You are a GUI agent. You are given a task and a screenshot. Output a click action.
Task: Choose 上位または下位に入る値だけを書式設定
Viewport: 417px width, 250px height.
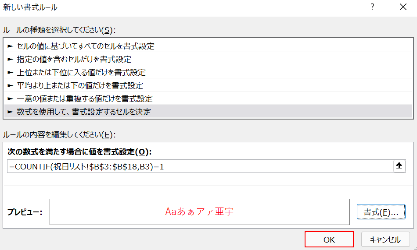(208, 72)
